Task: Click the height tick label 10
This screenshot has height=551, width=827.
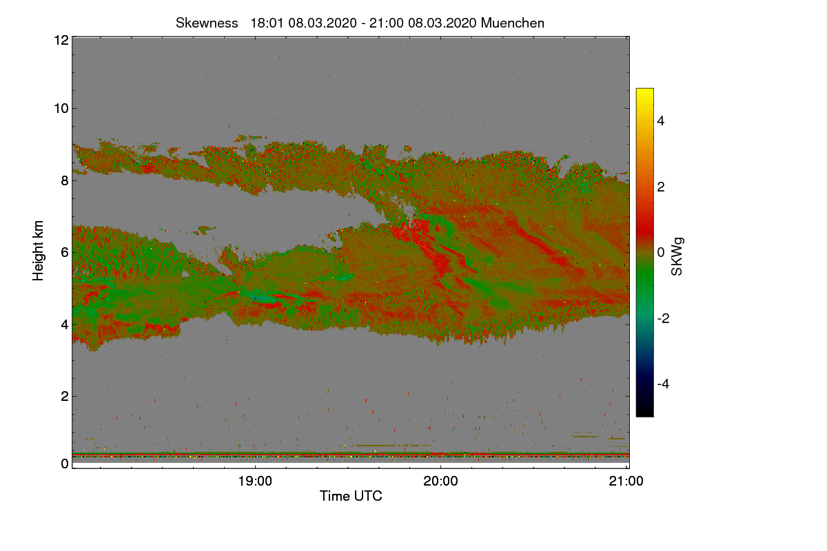Action: (61, 108)
